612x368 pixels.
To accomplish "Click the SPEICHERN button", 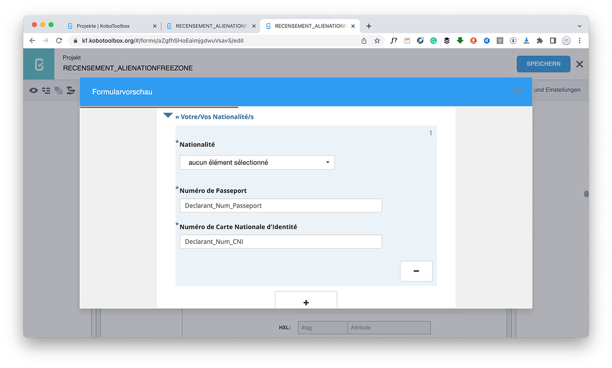I will (543, 64).
